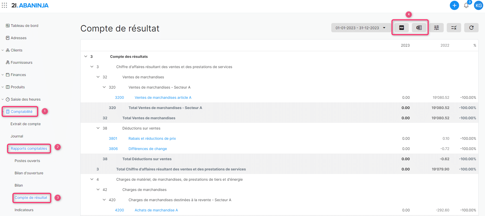This screenshot has height=216, width=485.
Task: Click the 2023 column header
Action: tap(405, 45)
